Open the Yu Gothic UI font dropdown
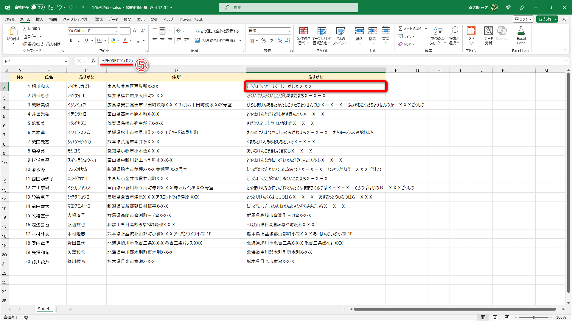The height and width of the screenshot is (321, 572). 116,31
